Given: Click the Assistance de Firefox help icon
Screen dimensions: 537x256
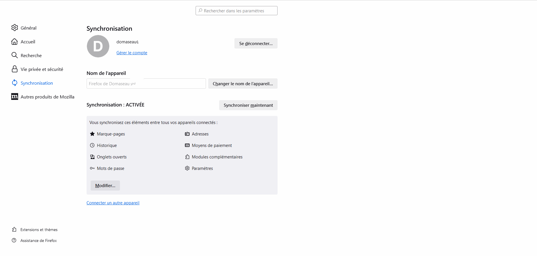Looking at the screenshot, I should [x=14, y=241].
